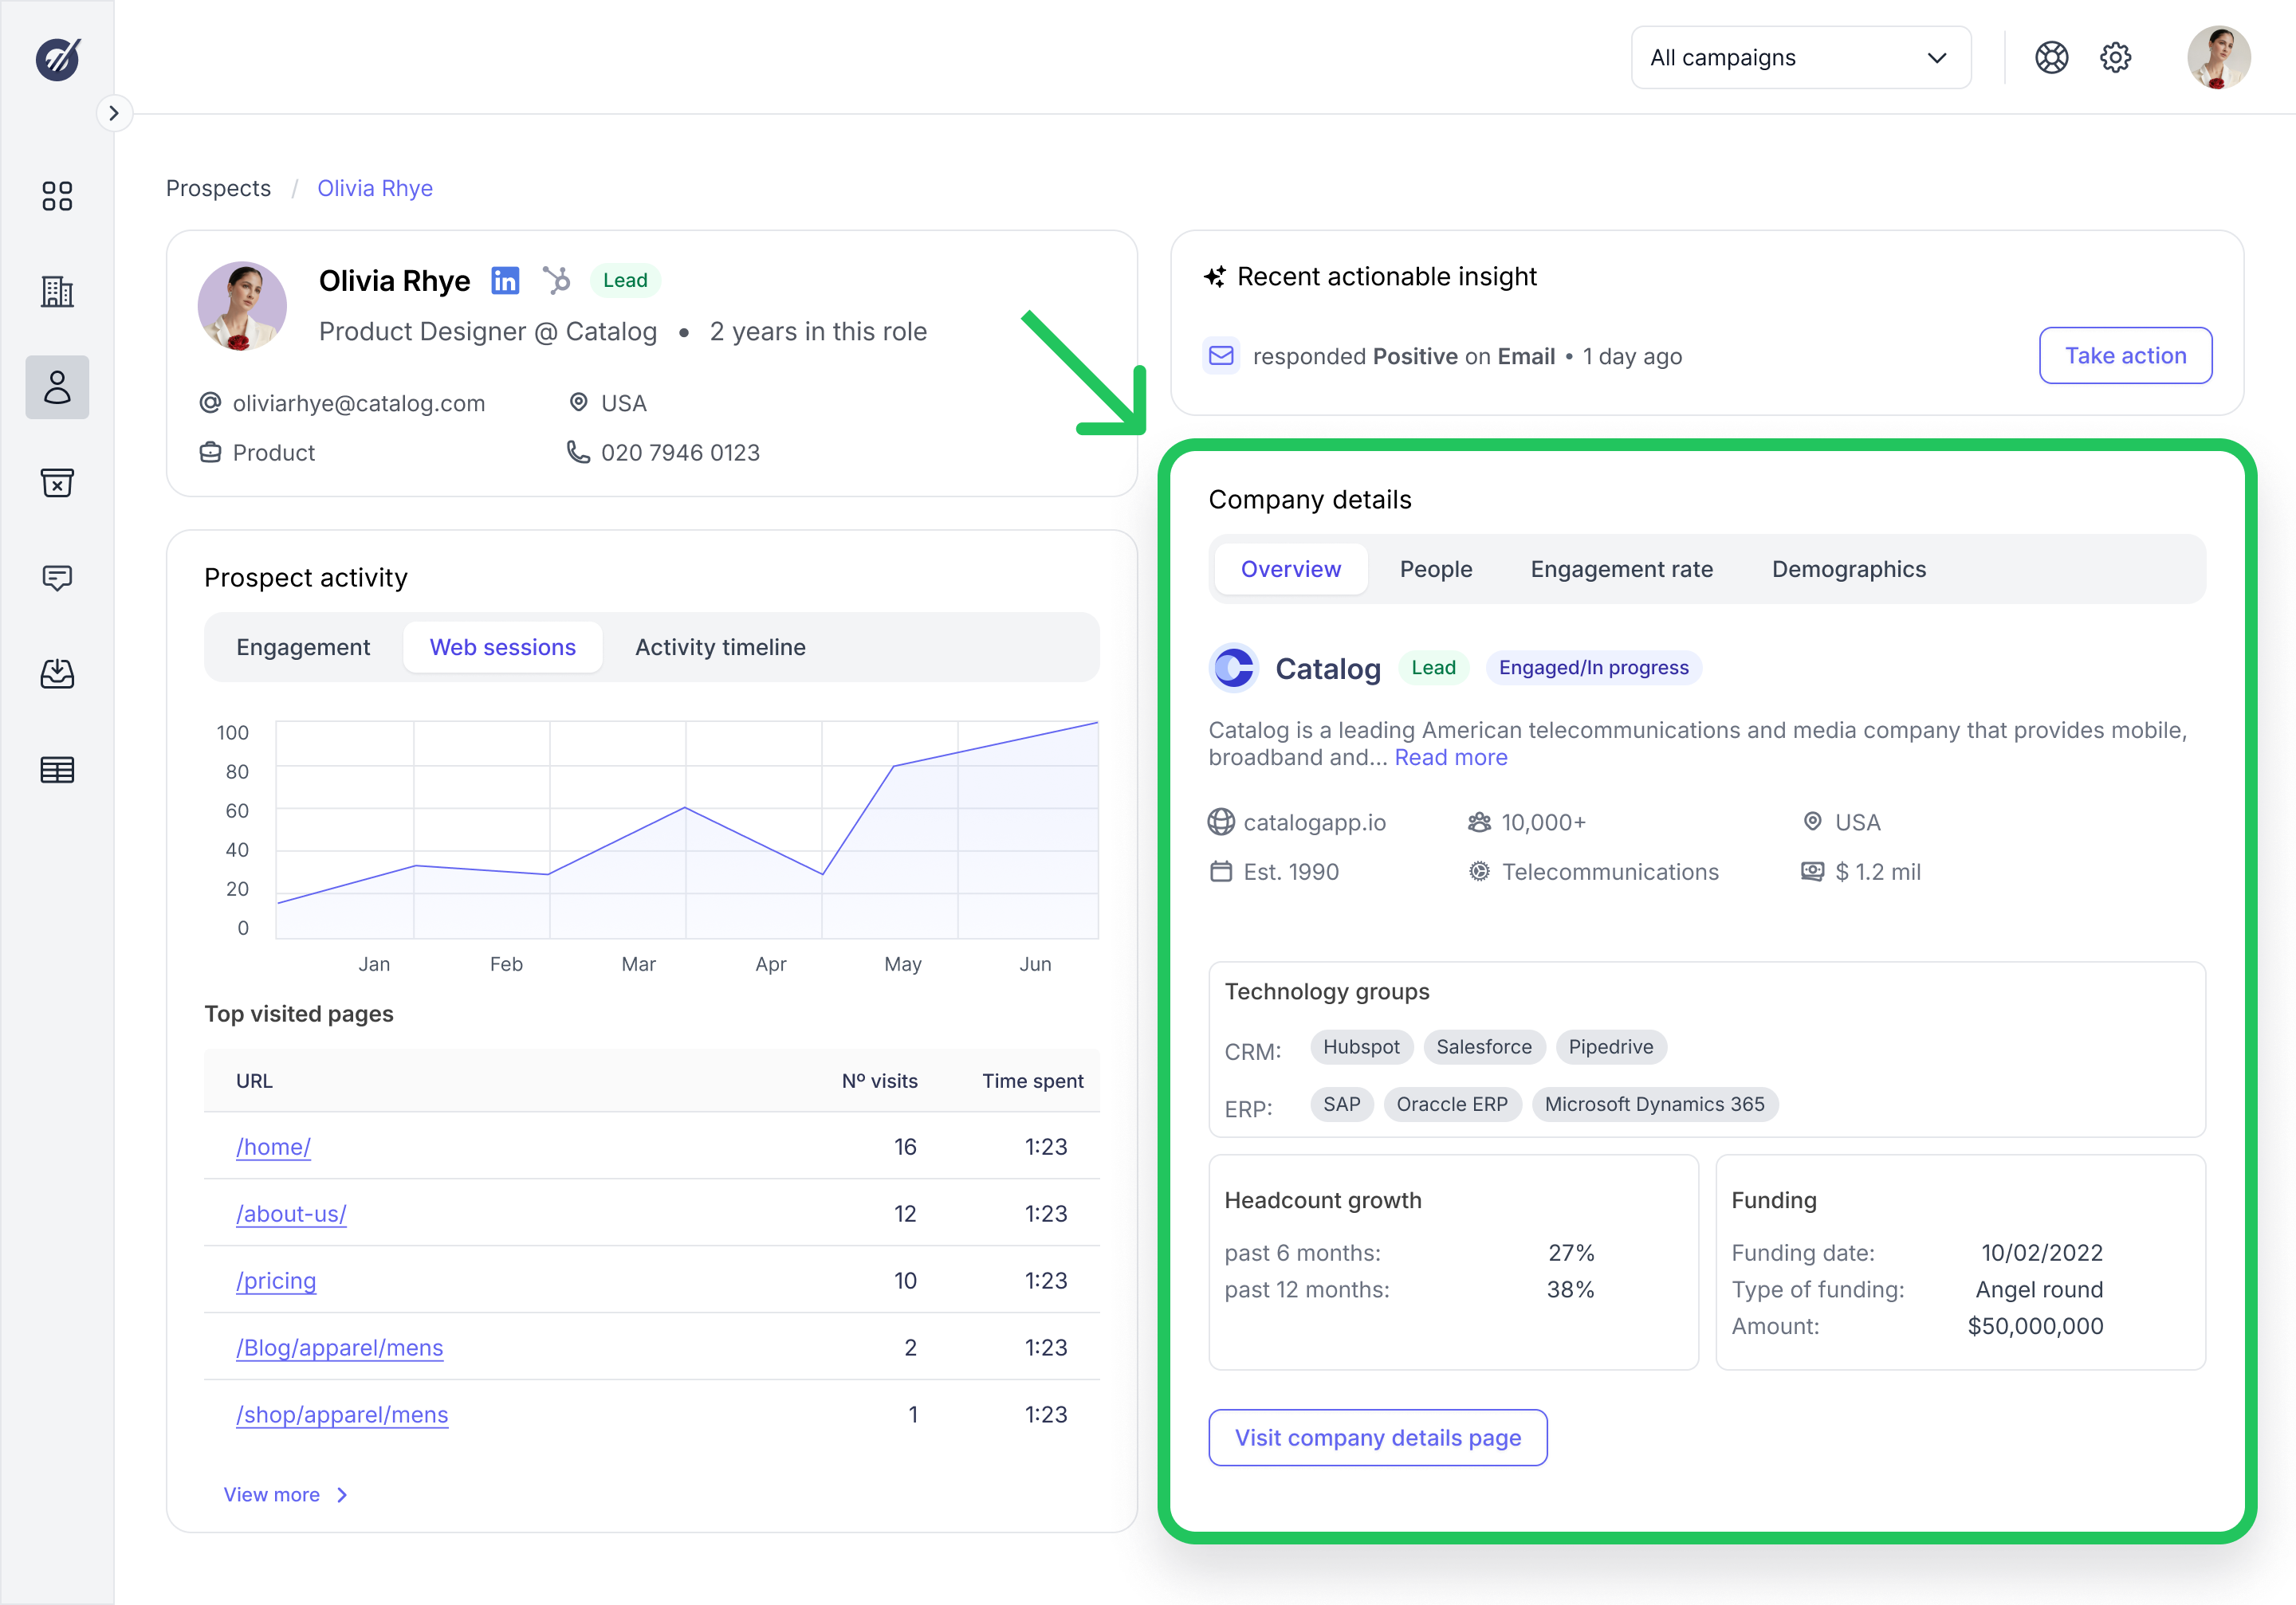Screen dimensions: 2296x1605
Task: Open the People tab in Company details
Action: click(x=1435, y=570)
